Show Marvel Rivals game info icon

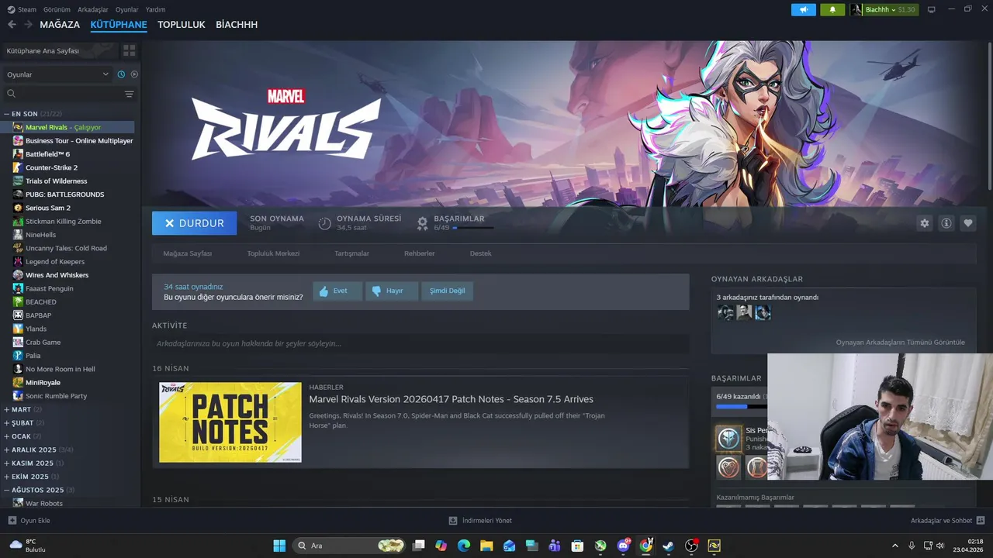coord(946,223)
